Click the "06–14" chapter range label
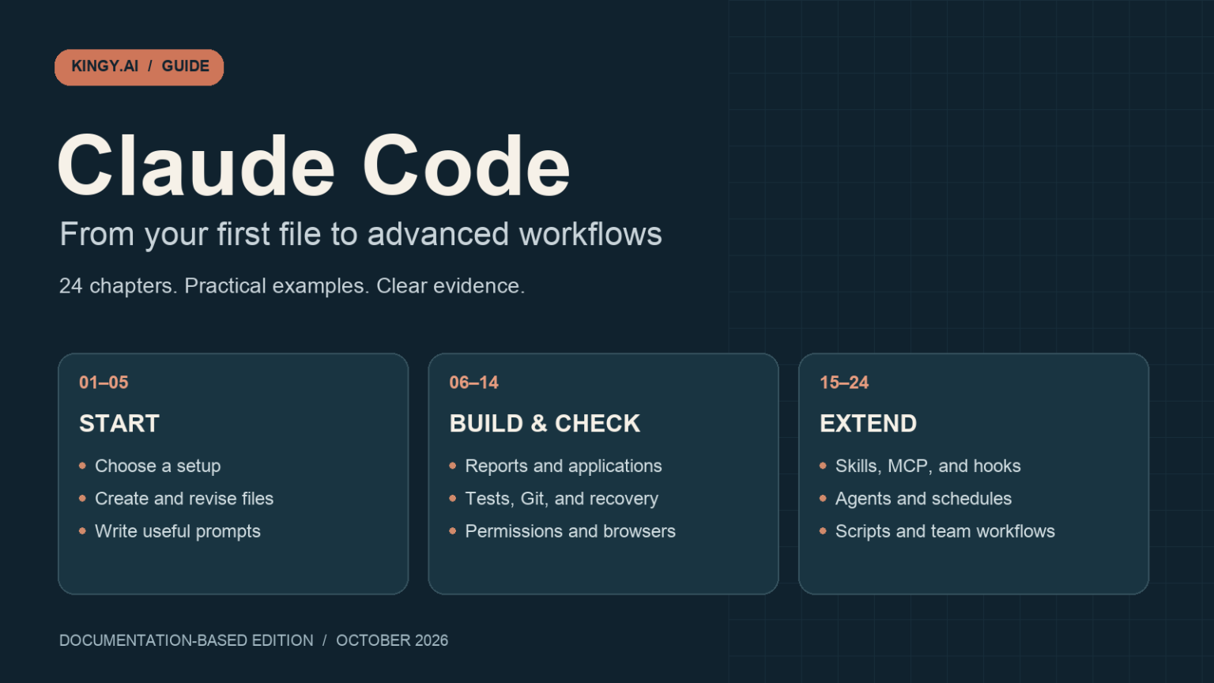1214x683 pixels. (x=474, y=383)
